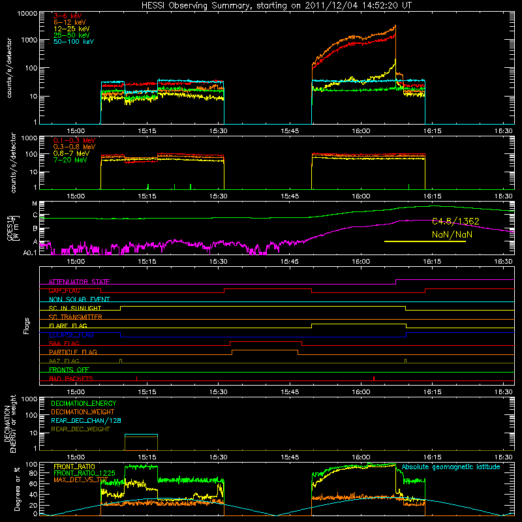The image size is (522, 522).
Task: Click the 0.8-7 MeV legend label
Action: [x=71, y=153]
